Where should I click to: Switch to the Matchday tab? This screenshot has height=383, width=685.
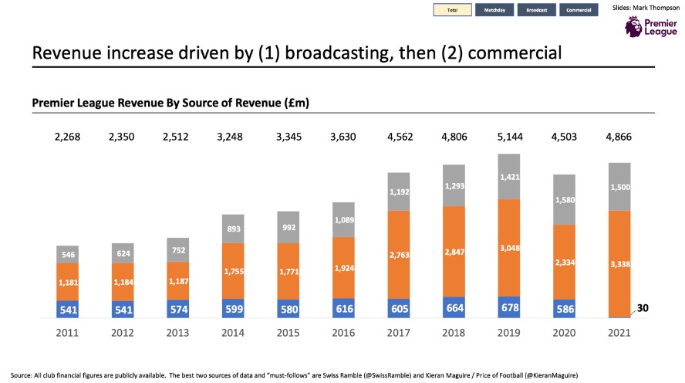pyautogui.click(x=496, y=10)
